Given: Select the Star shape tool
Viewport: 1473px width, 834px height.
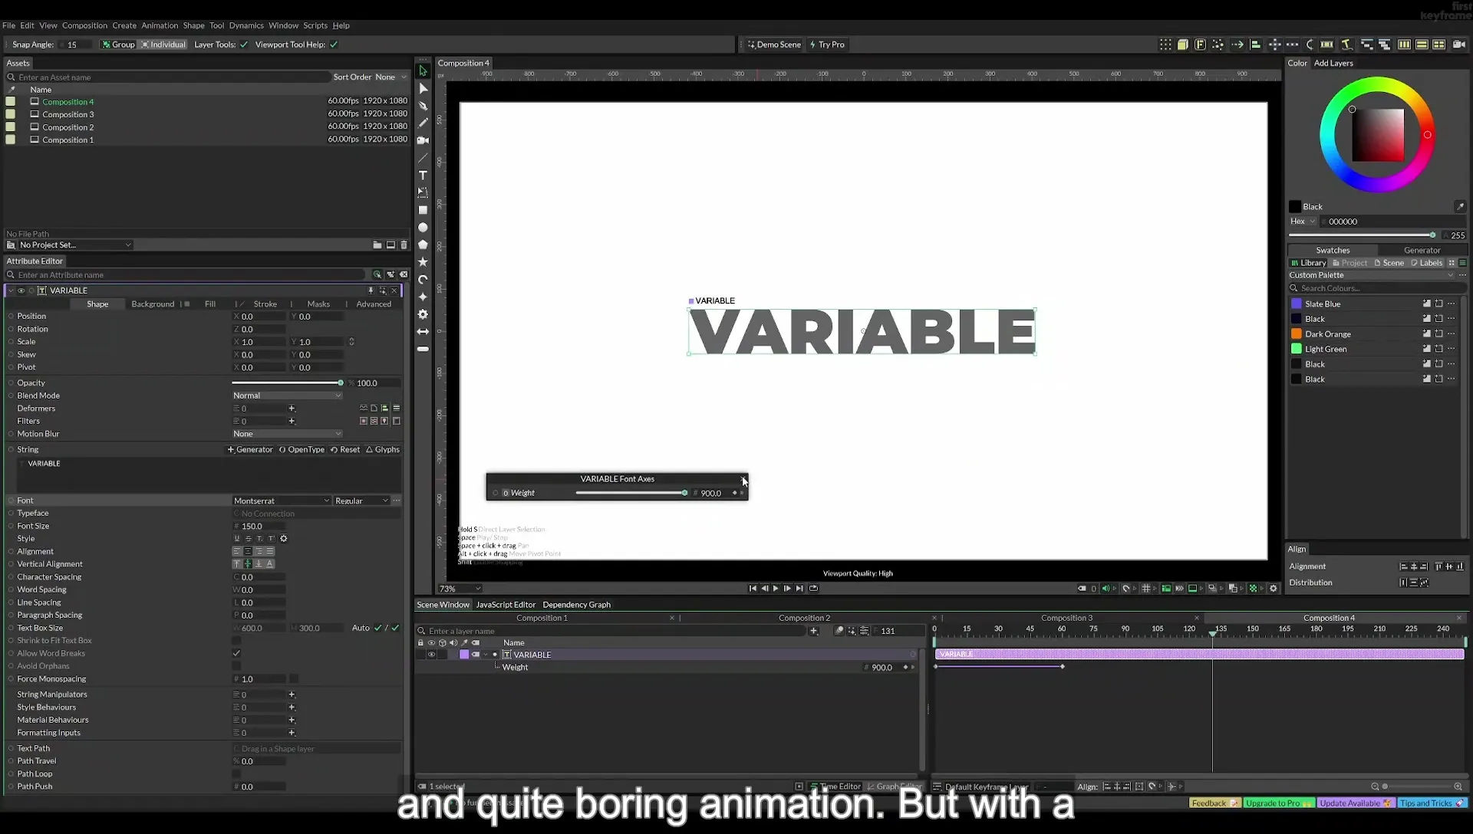Looking at the screenshot, I should tap(423, 262).
